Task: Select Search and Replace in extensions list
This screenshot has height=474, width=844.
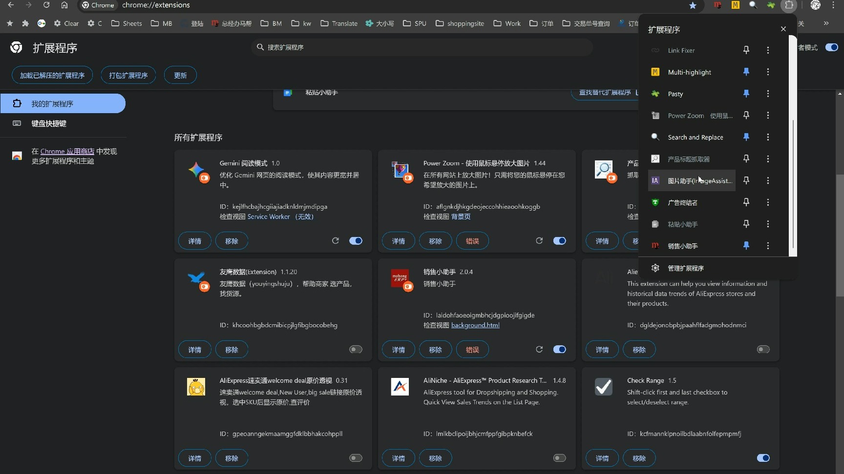Action: (692, 137)
